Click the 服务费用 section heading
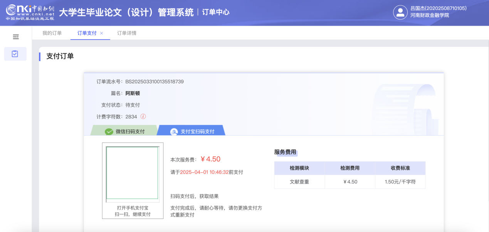The image size is (489, 232). [285, 152]
